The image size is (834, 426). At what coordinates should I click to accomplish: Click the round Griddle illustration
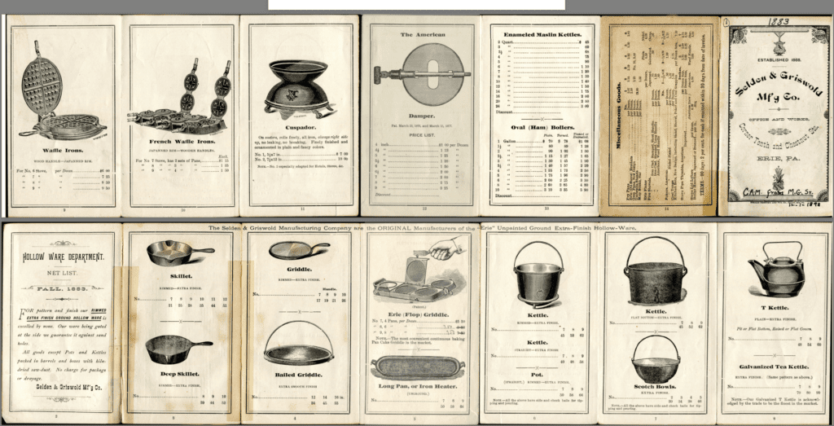point(299,251)
